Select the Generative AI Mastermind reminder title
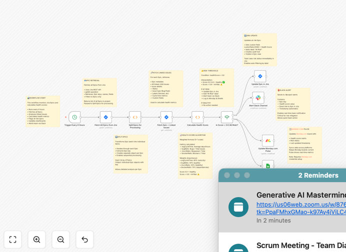 pyautogui.click(x=301, y=195)
